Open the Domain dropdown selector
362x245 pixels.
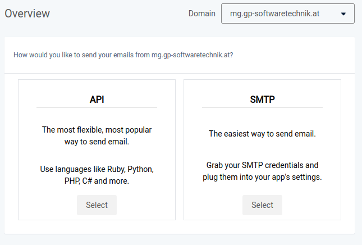point(287,13)
